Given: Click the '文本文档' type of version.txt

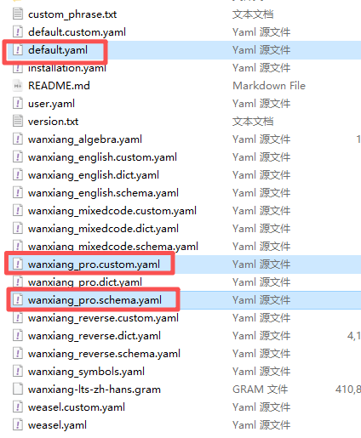Looking at the screenshot, I should coord(253,122).
